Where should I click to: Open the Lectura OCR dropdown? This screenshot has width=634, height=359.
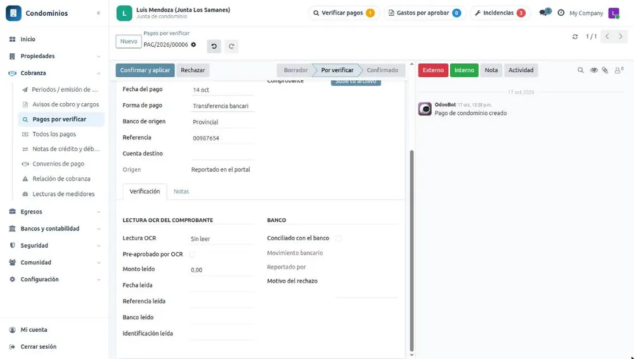pos(223,239)
